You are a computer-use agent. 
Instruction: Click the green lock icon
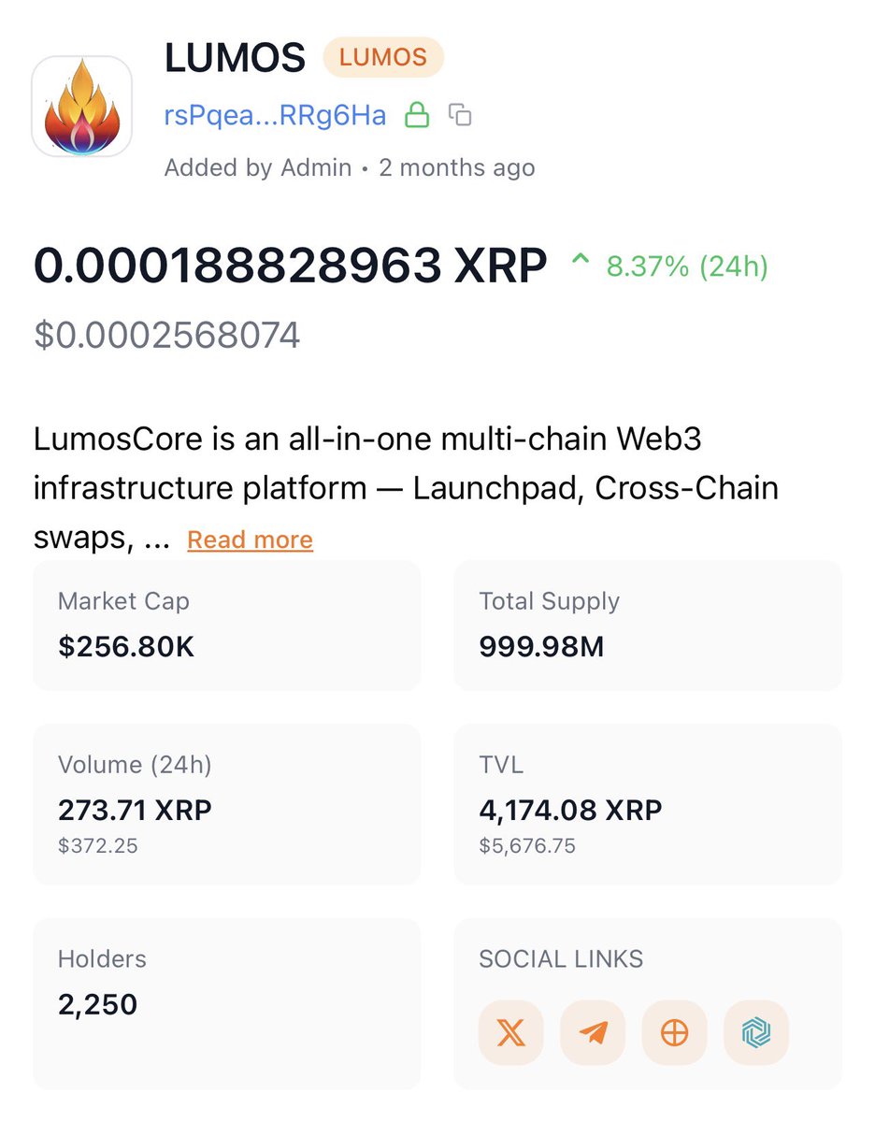(416, 115)
